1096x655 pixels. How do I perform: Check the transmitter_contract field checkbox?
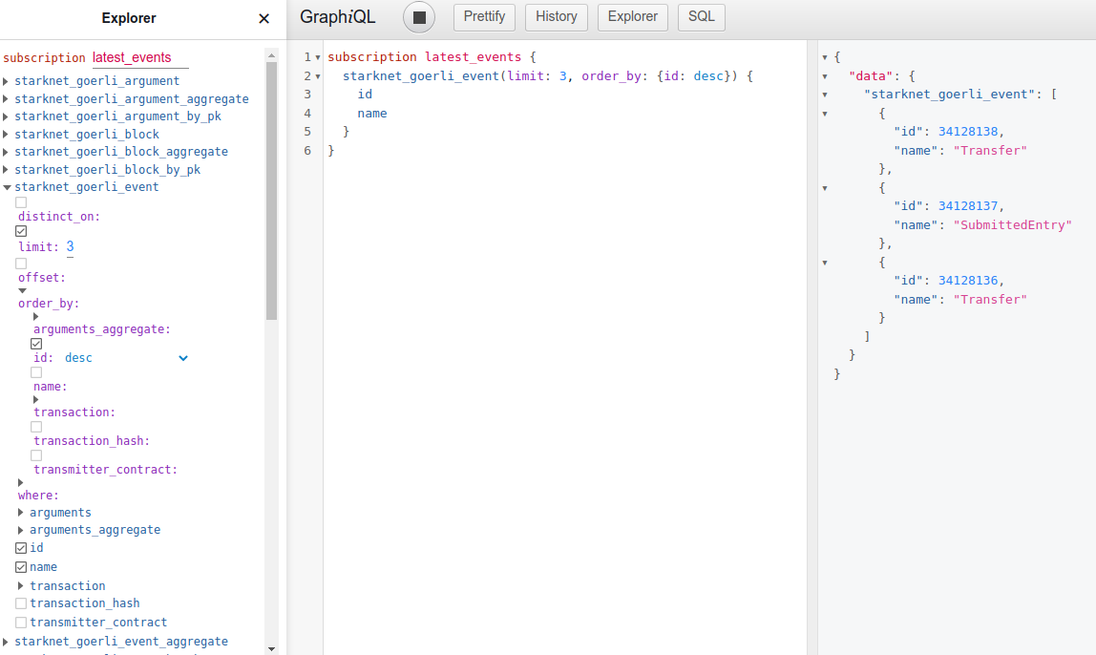(21, 623)
